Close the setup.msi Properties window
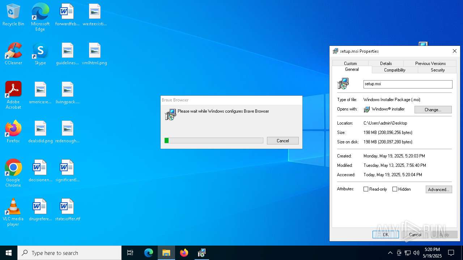This screenshot has width=463, height=260. (x=455, y=51)
